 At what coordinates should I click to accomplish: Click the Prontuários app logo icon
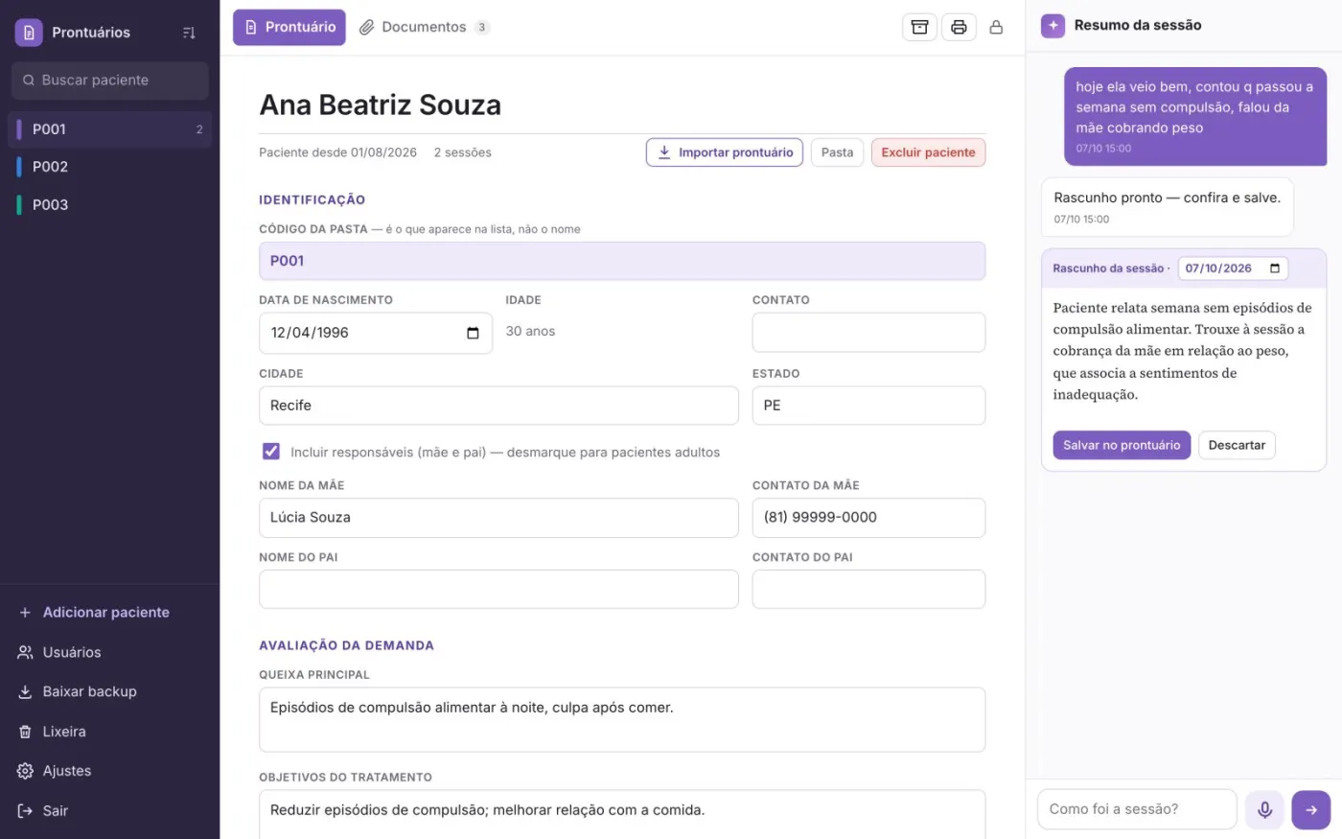tap(29, 33)
